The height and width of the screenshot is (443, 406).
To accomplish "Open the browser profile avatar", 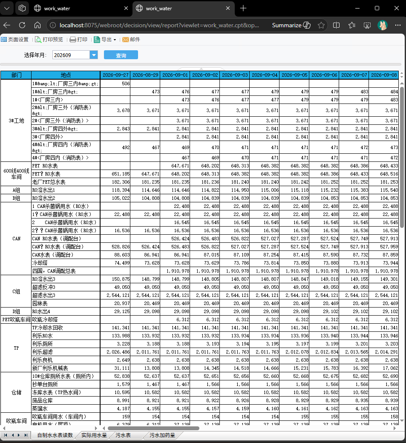I will (383, 25).
